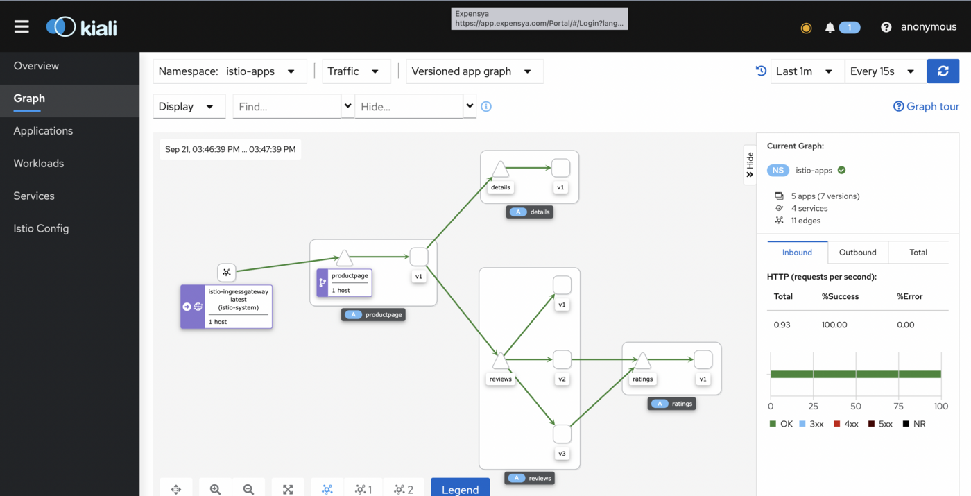
Task: Open Istio Config in sidebar
Action: [x=41, y=228]
